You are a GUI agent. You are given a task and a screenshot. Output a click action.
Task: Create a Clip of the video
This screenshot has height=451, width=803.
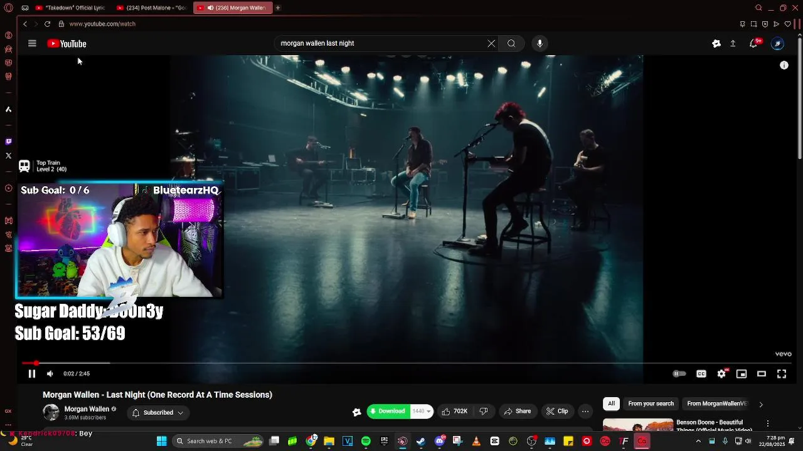pyautogui.click(x=557, y=411)
